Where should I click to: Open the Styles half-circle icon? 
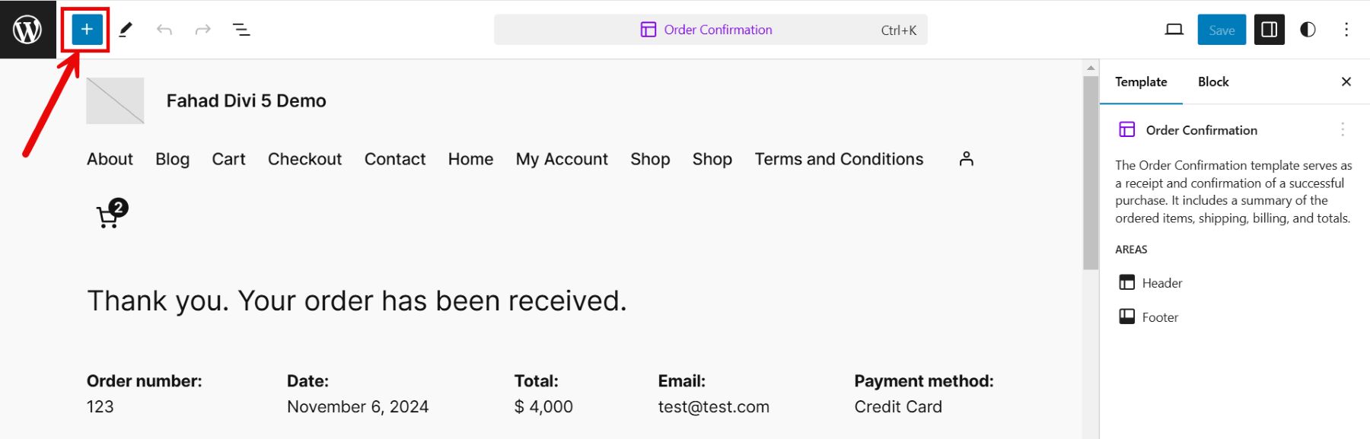click(x=1308, y=30)
